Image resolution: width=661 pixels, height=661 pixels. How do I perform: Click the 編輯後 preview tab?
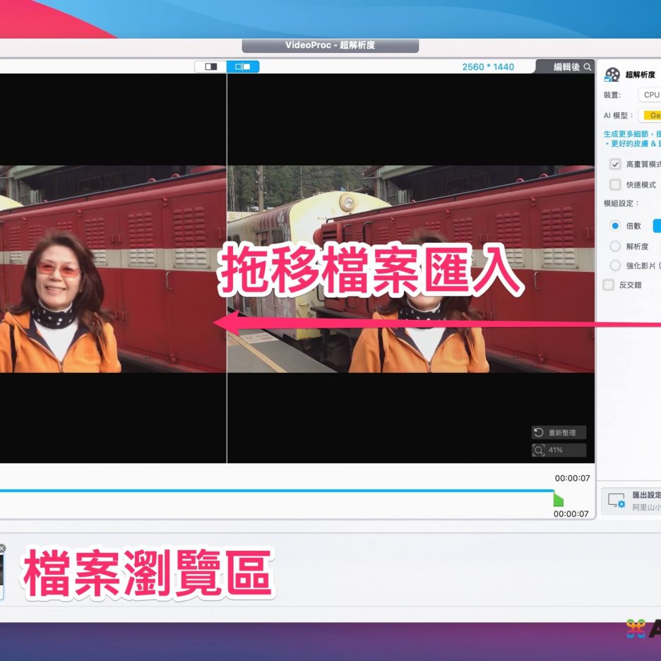coord(566,67)
